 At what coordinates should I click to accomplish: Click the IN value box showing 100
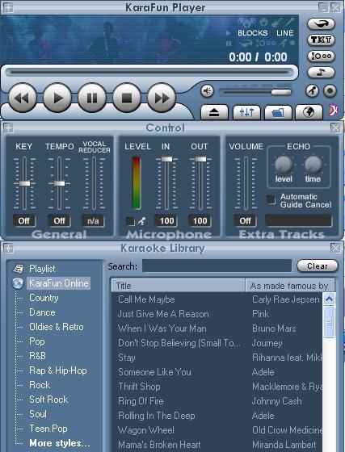tap(166, 221)
